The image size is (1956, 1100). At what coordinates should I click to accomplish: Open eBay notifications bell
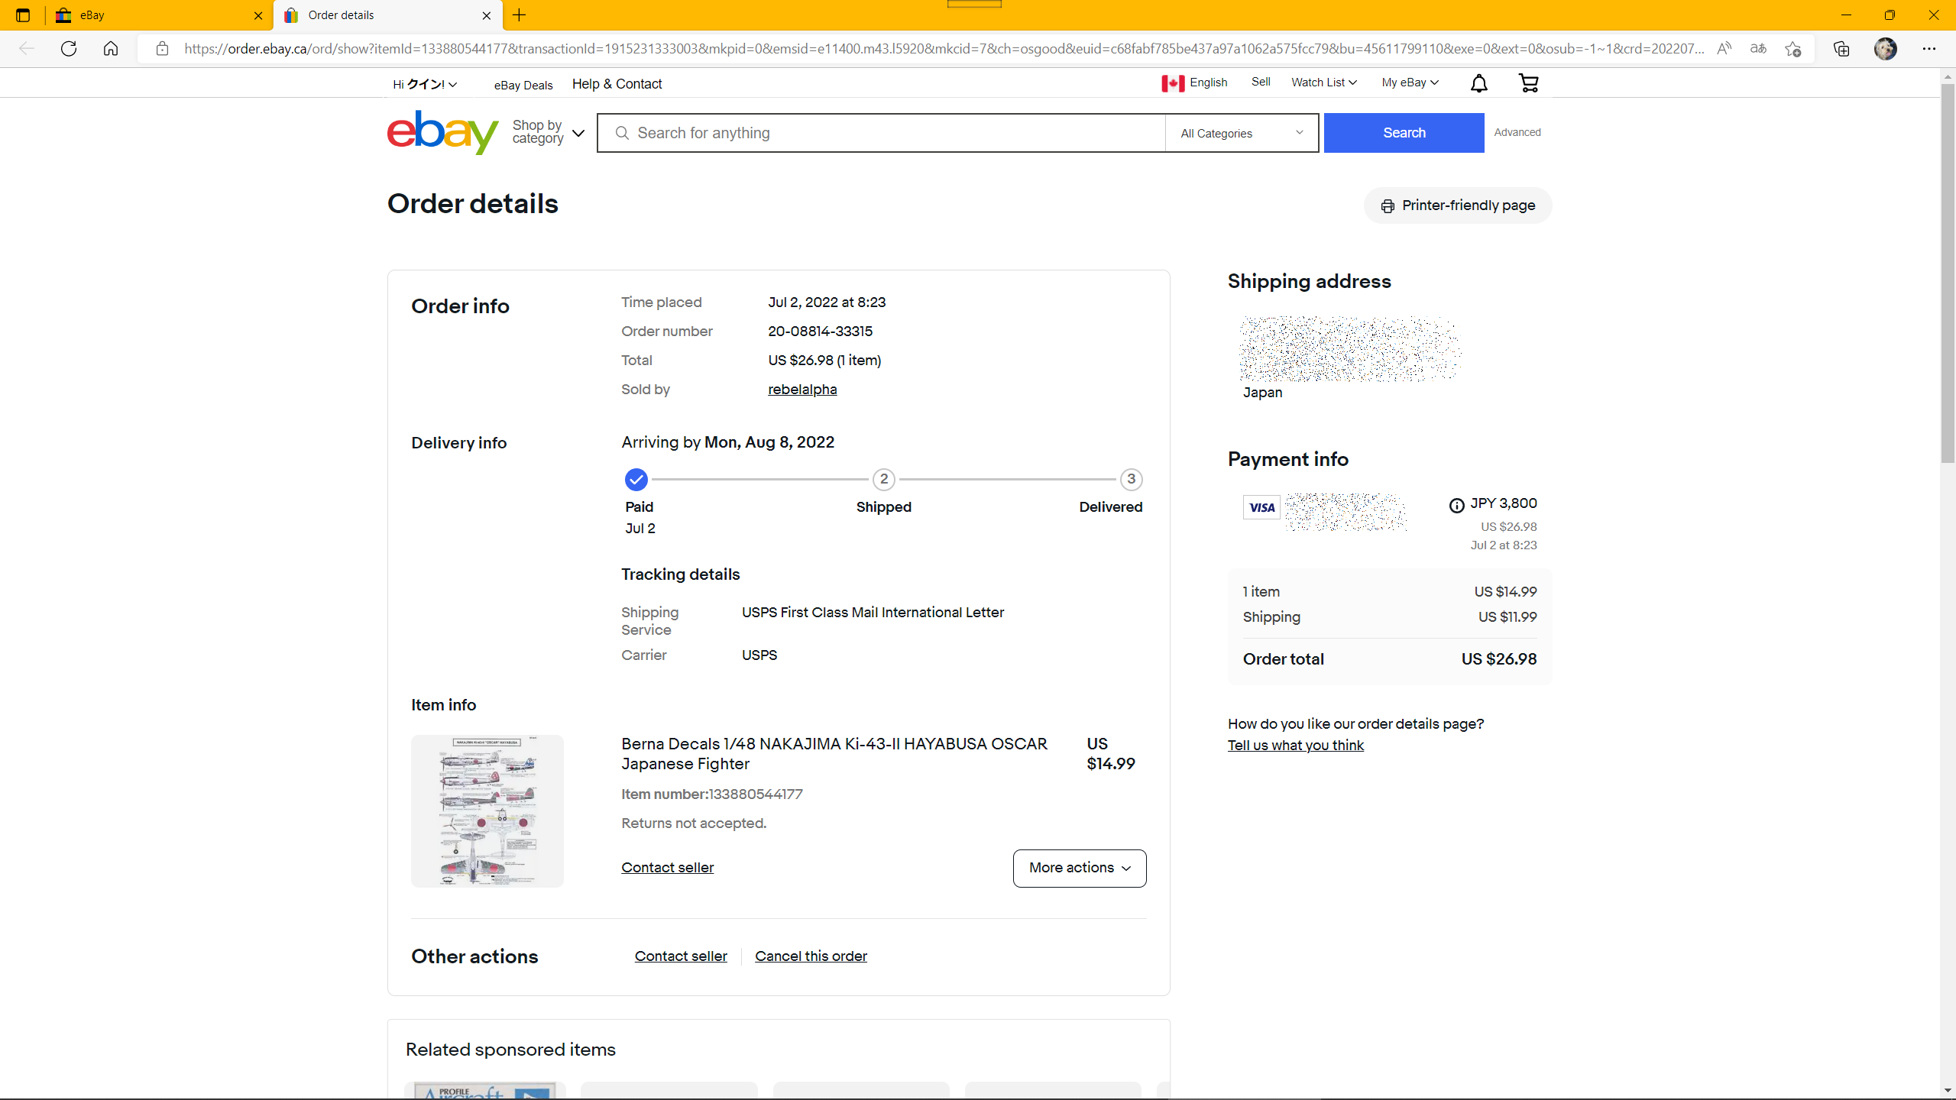(x=1479, y=83)
